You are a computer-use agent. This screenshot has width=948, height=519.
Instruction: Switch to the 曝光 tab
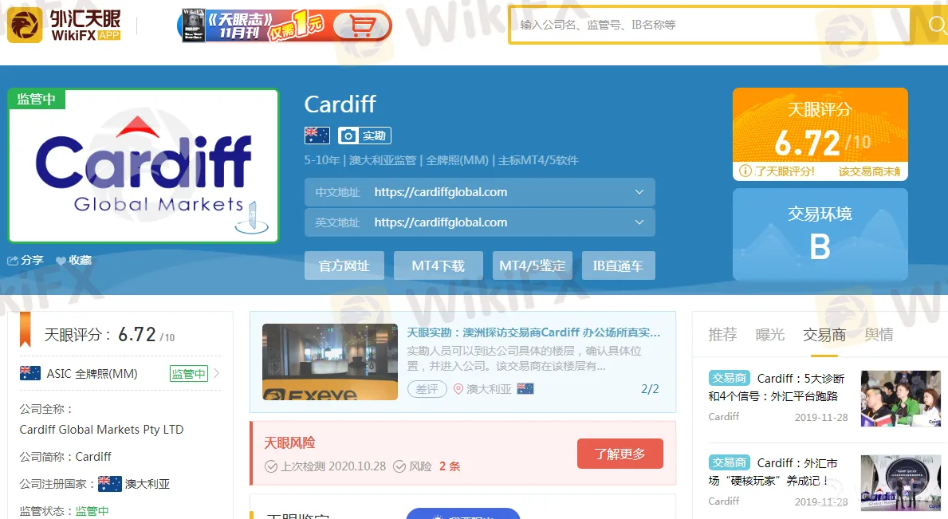pyautogui.click(x=770, y=335)
